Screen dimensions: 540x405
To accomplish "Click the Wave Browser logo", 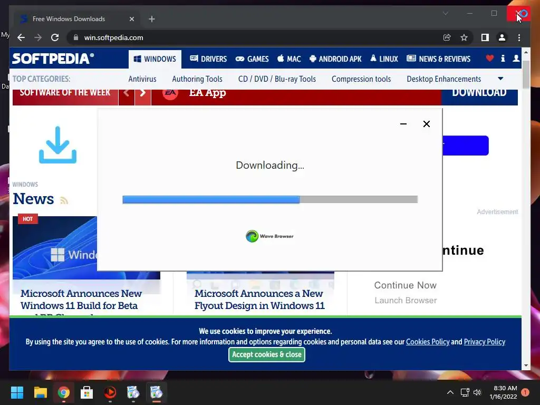I will click(x=269, y=236).
